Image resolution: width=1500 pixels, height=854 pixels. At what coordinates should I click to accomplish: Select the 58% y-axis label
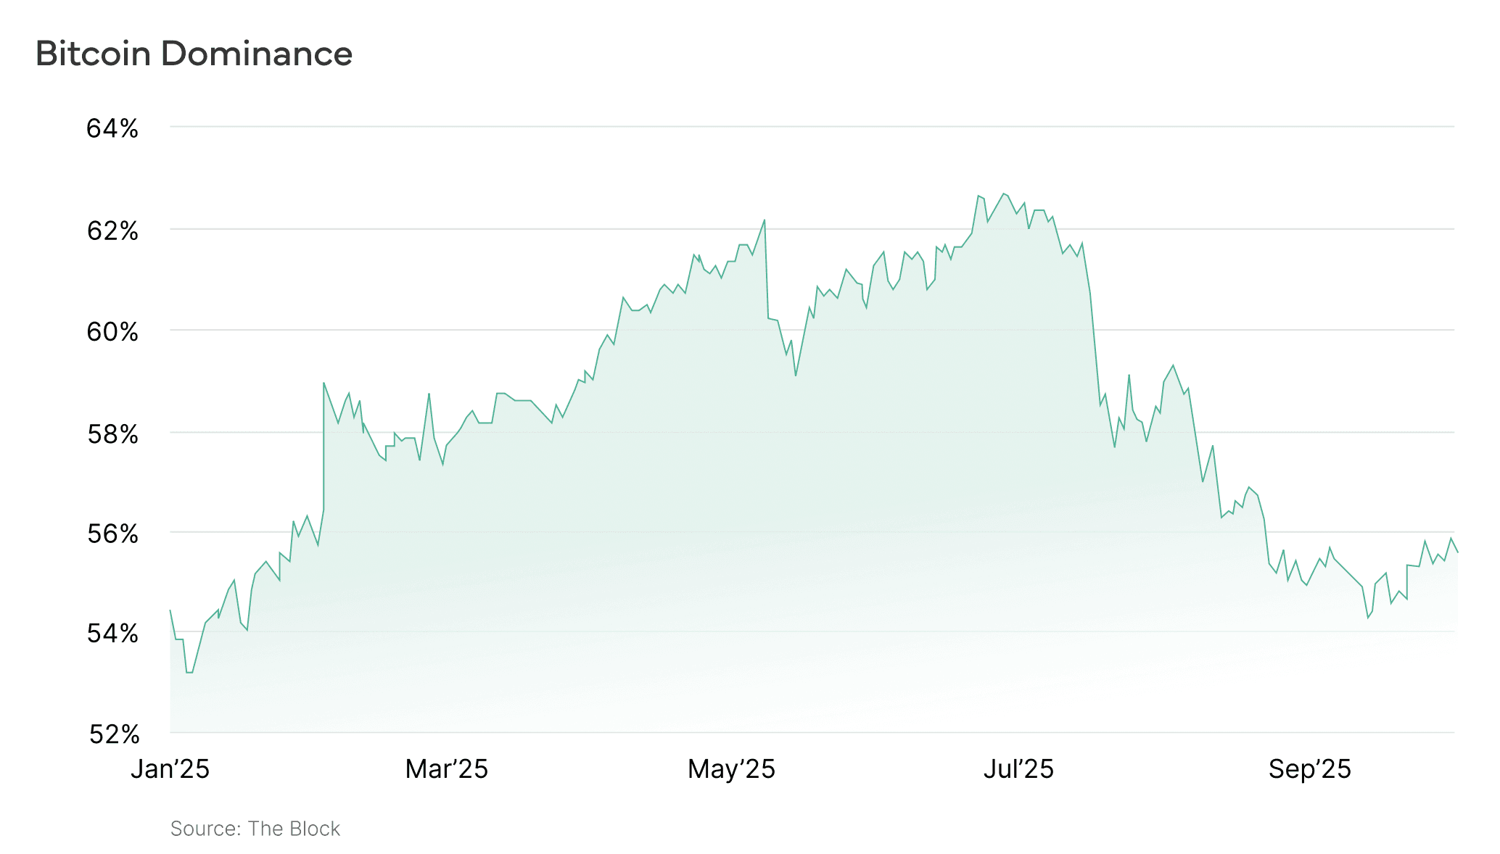click(112, 434)
